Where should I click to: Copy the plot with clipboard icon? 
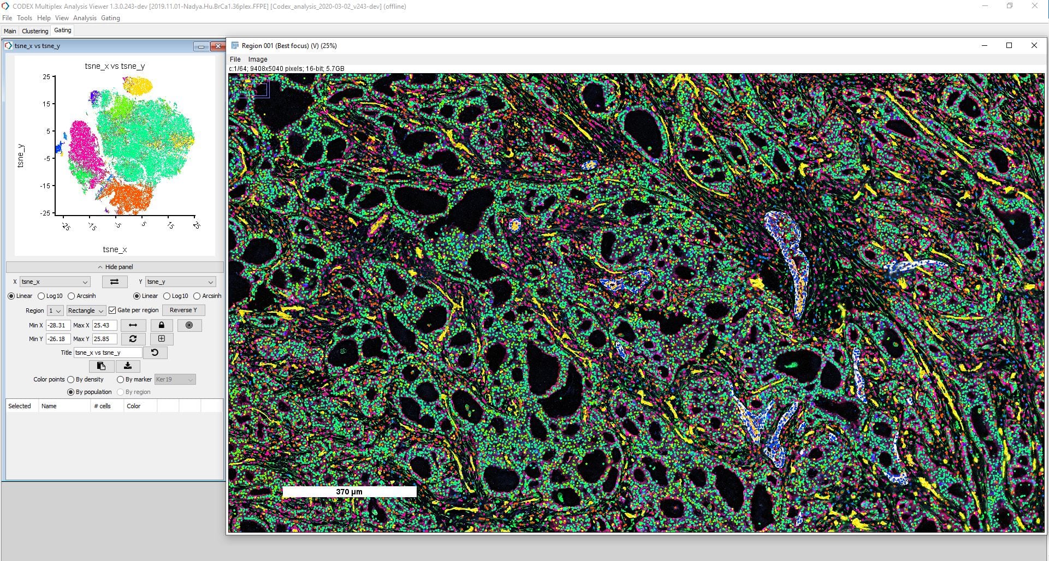(x=101, y=366)
